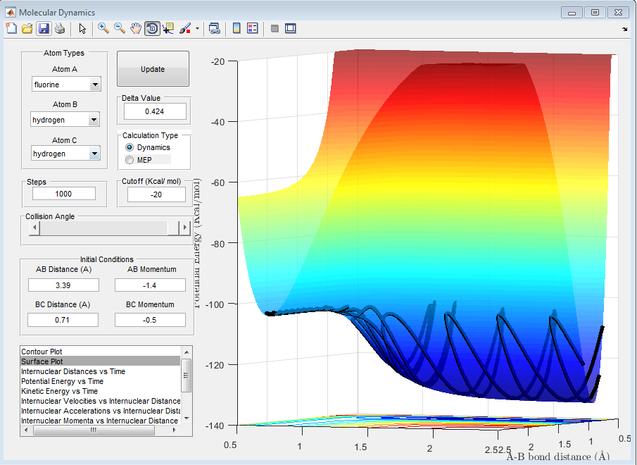637x465 pixels.
Task: Click plot list horizontal scroll left arrow
Action: (27, 430)
